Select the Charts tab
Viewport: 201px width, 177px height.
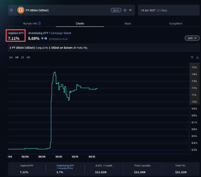[x=80, y=23]
